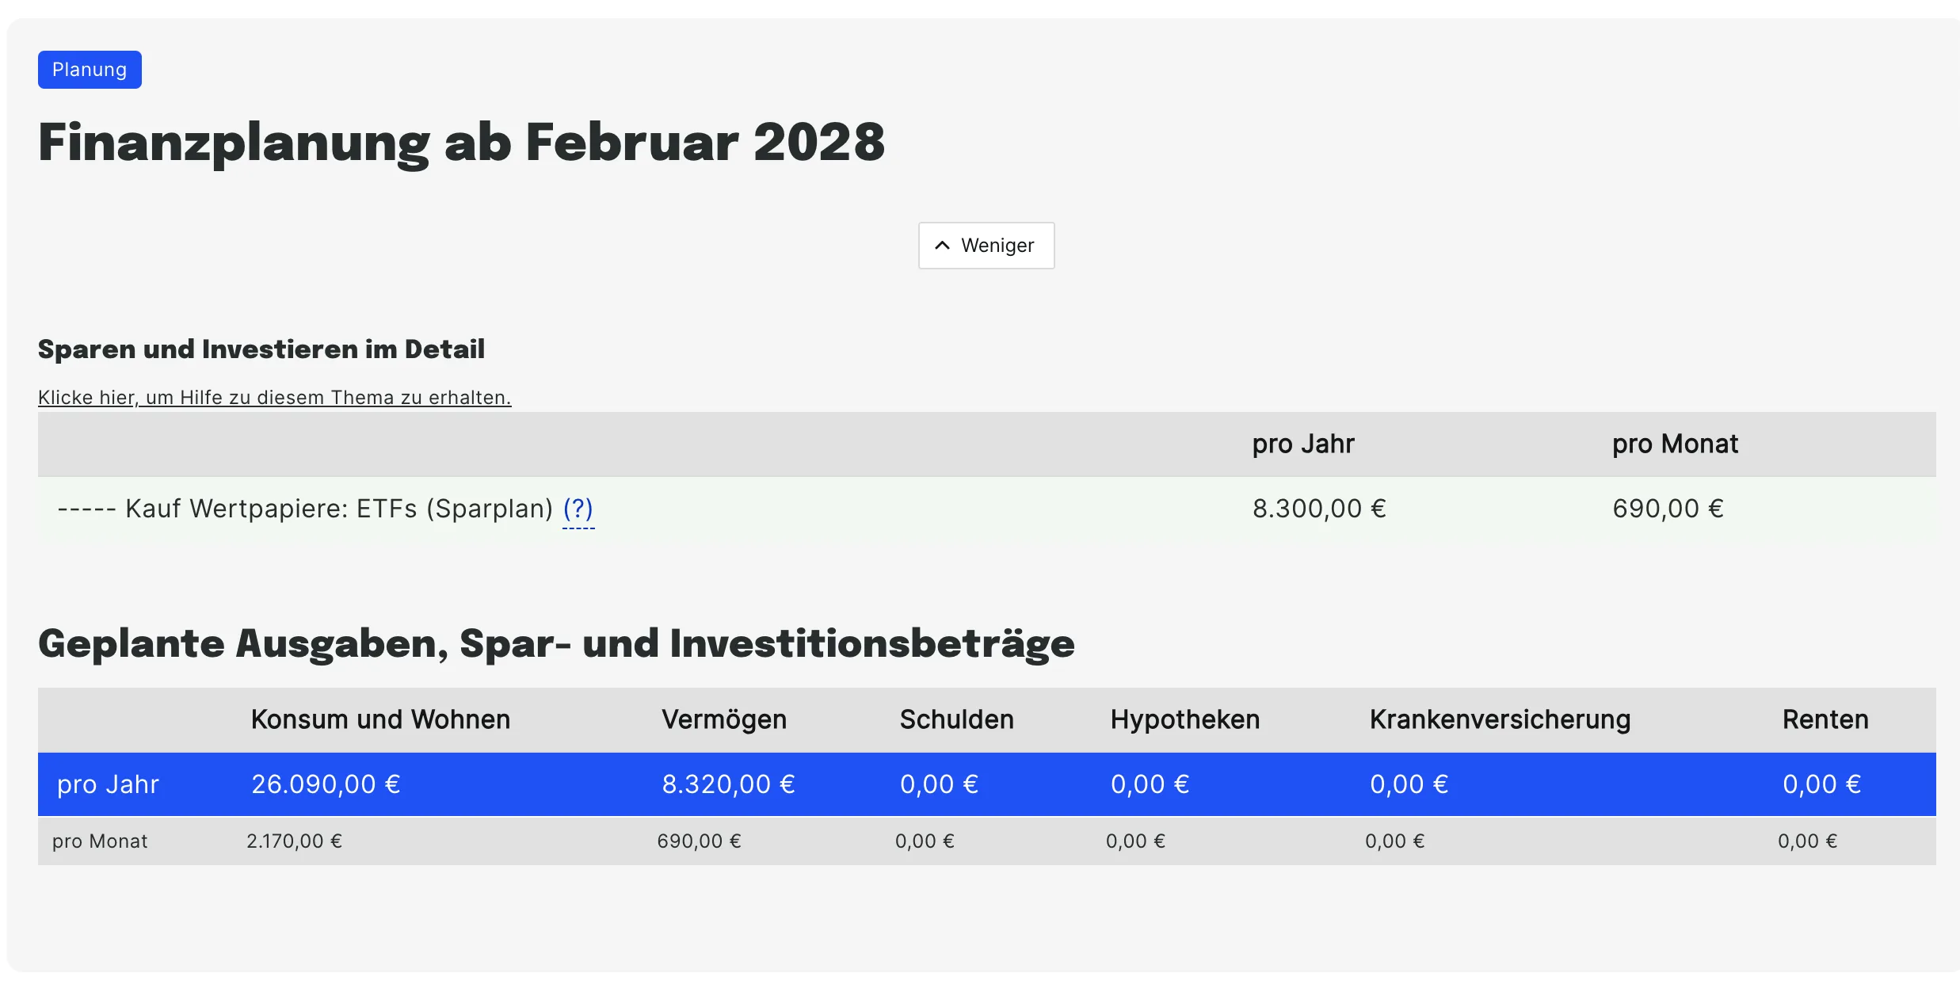This screenshot has width=1960, height=984.
Task: Click the Schulden column header
Action: pyautogui.click(x=956, y=719)
